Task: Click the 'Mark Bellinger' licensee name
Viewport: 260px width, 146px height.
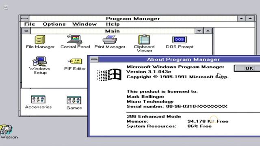Action: (x=145, y=97)
